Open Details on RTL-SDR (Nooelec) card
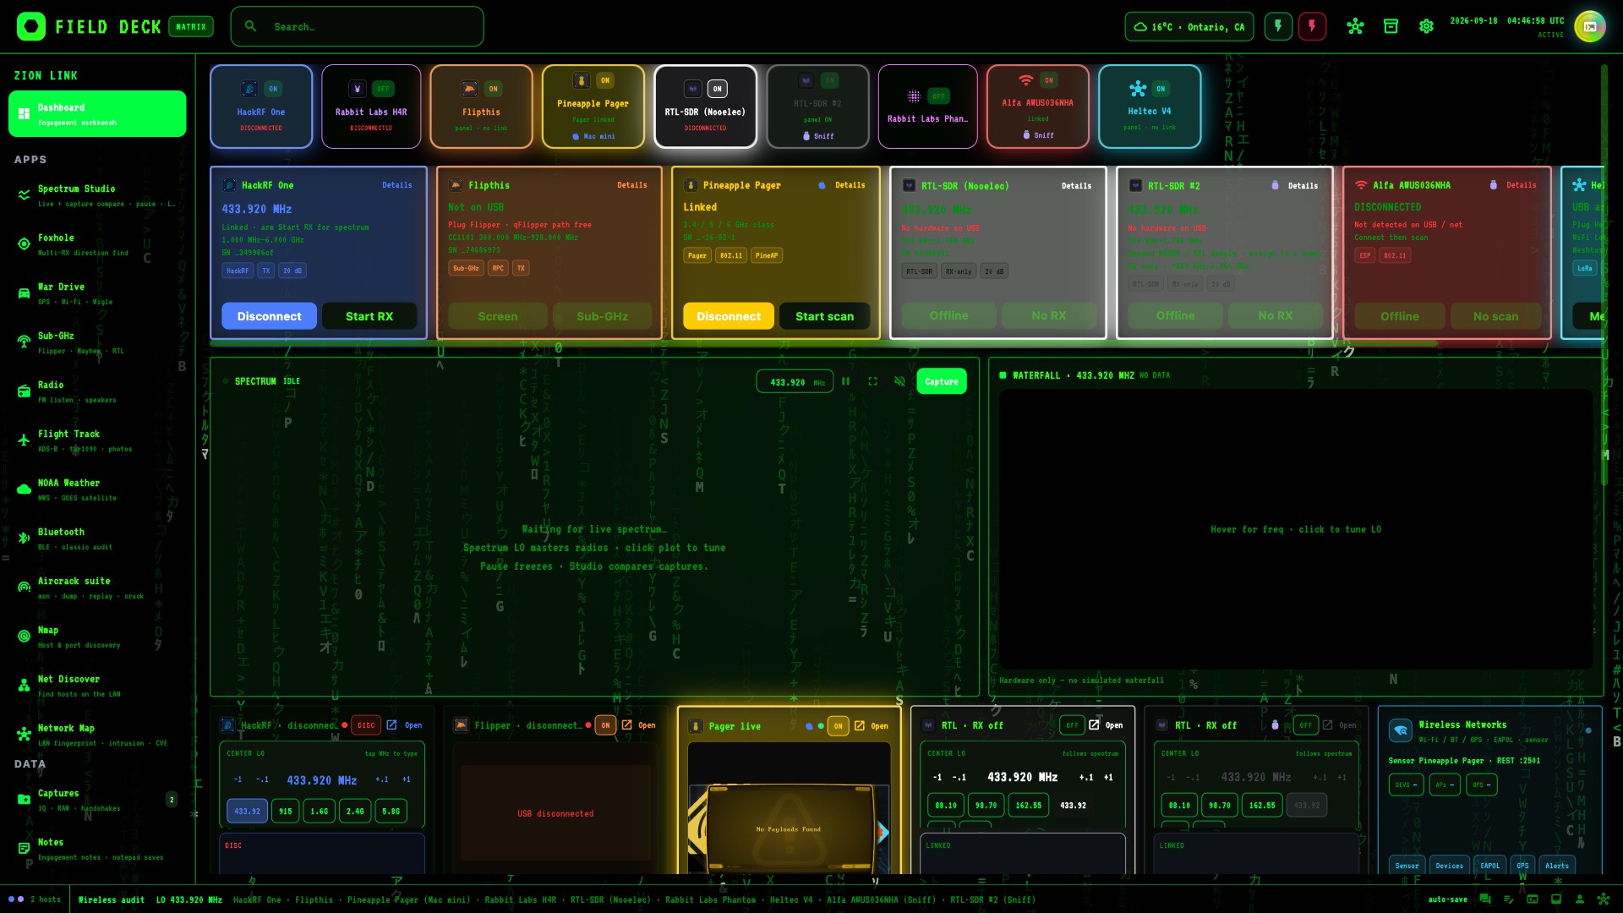 tap(1076, 186)
